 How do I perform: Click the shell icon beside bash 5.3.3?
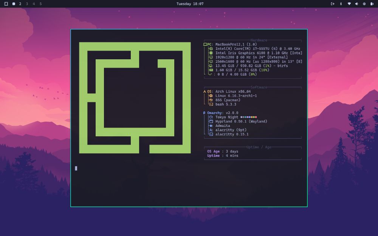click(x=211, y=104)
